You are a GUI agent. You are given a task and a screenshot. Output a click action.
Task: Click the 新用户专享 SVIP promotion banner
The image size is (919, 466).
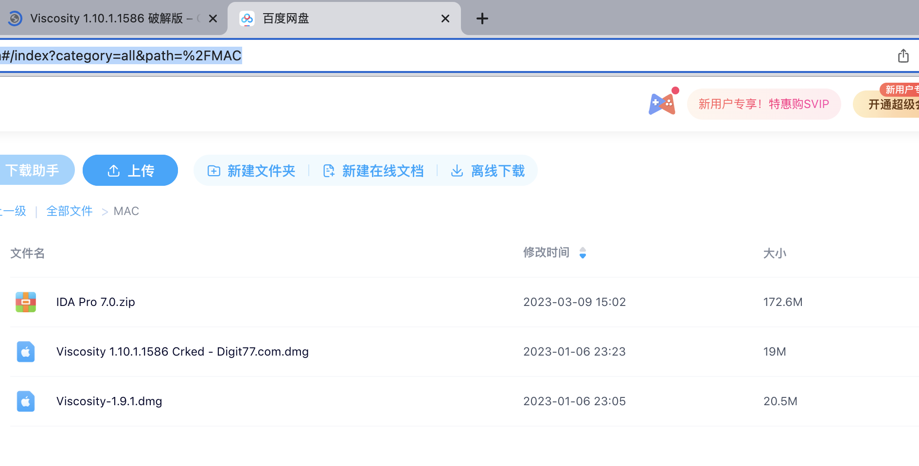763,104
